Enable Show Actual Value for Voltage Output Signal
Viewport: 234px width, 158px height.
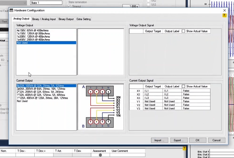coord(183,31)
